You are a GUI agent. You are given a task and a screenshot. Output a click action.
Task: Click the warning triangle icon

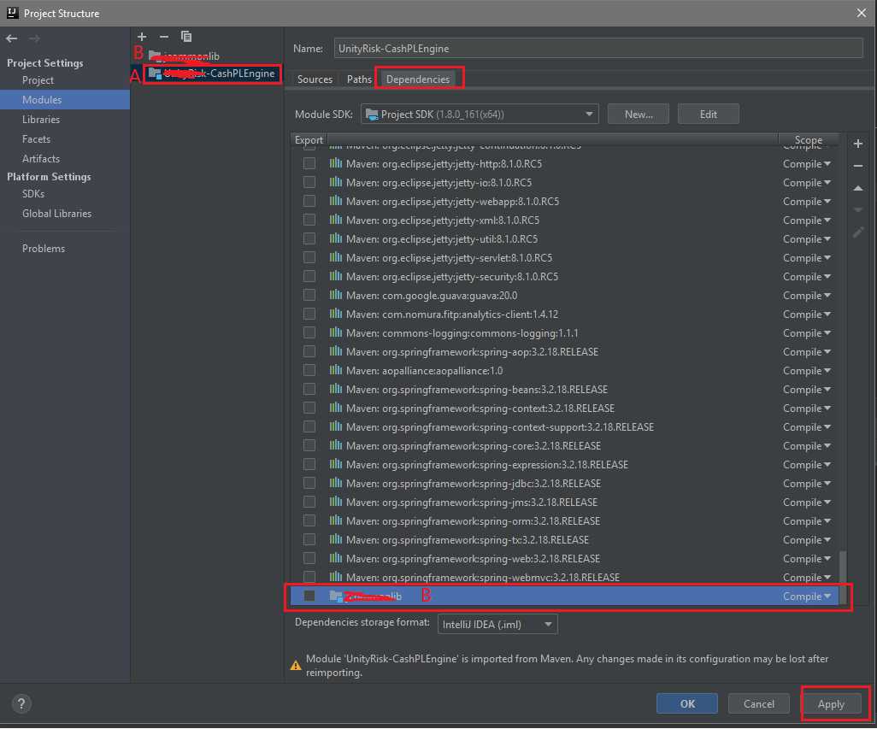(296, 665)
